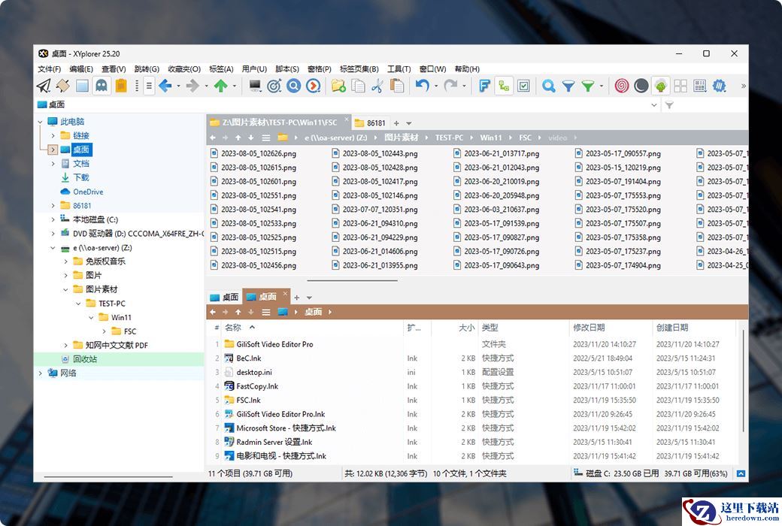Click the scissors Cut icon
This screenshot has height=526, width=782.
pos(377,86)
